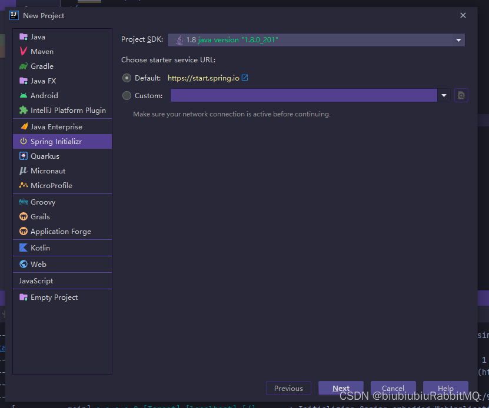
Task: Choose the Kotlin list entry label
Action: coord(40,248)
